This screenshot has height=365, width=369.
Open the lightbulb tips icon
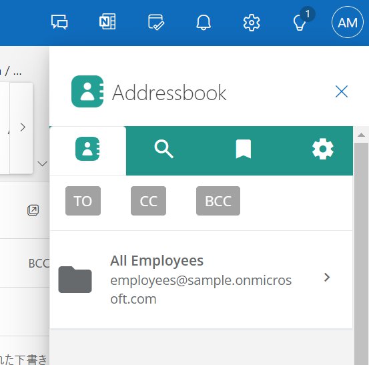tap(300, 23)
